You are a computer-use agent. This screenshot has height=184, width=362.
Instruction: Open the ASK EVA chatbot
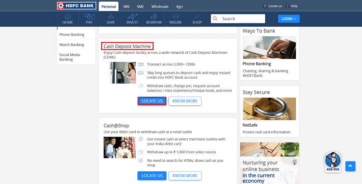coord(333,162)
